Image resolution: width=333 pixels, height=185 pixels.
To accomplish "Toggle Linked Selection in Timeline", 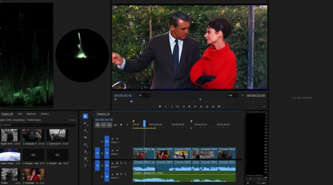I will click(109, 125).
